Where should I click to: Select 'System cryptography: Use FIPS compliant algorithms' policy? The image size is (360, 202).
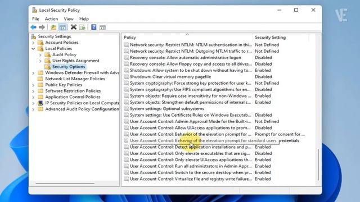(x=190, y=90)
